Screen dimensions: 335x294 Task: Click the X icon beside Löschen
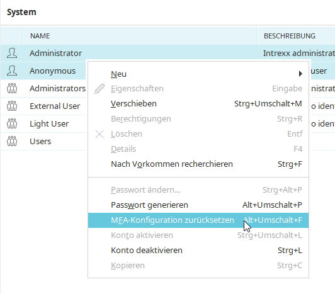pyautogui.click(x=99, y=134)
